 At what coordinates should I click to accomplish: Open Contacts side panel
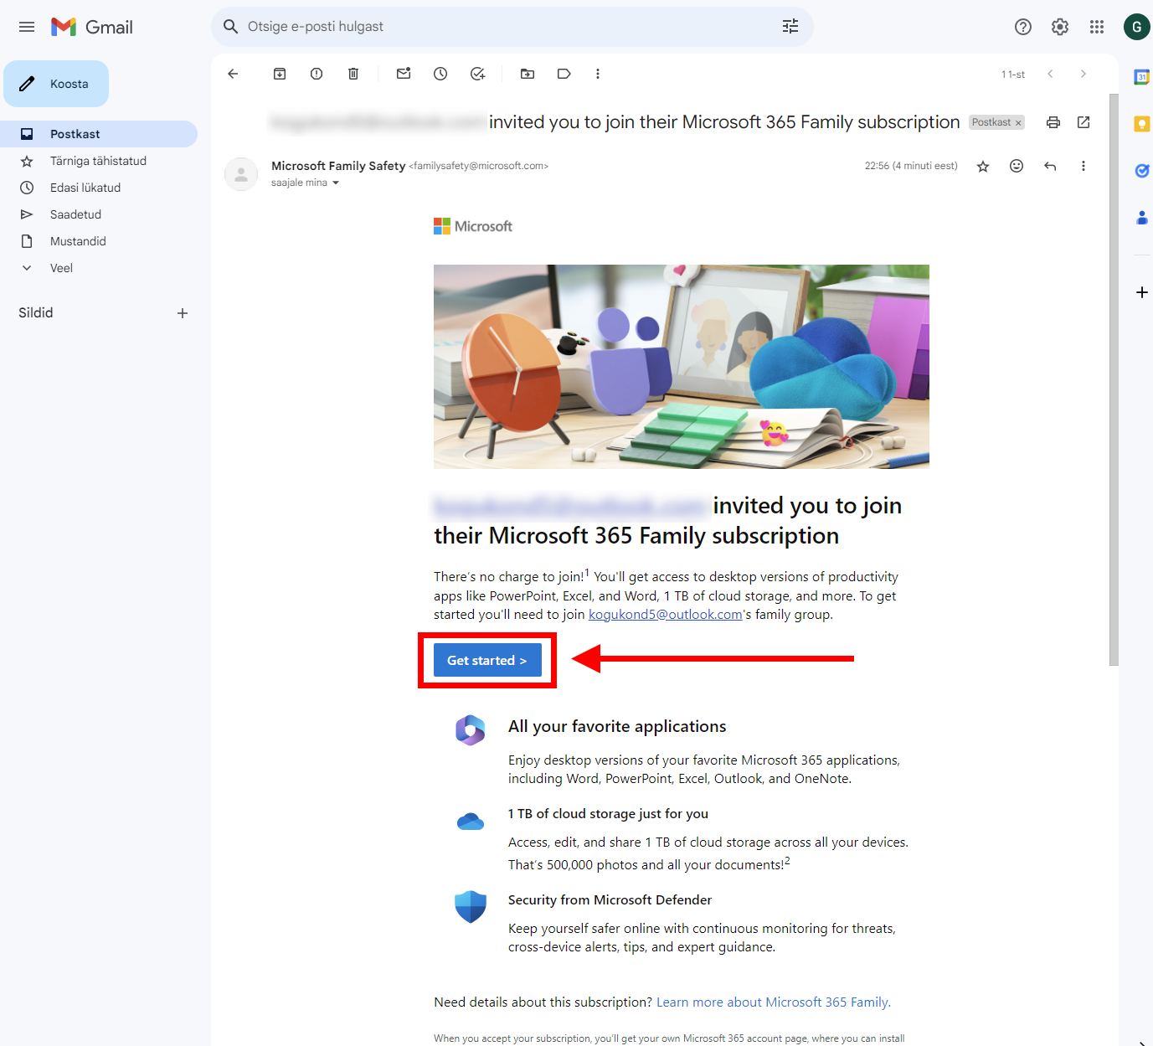(1141, 218)
